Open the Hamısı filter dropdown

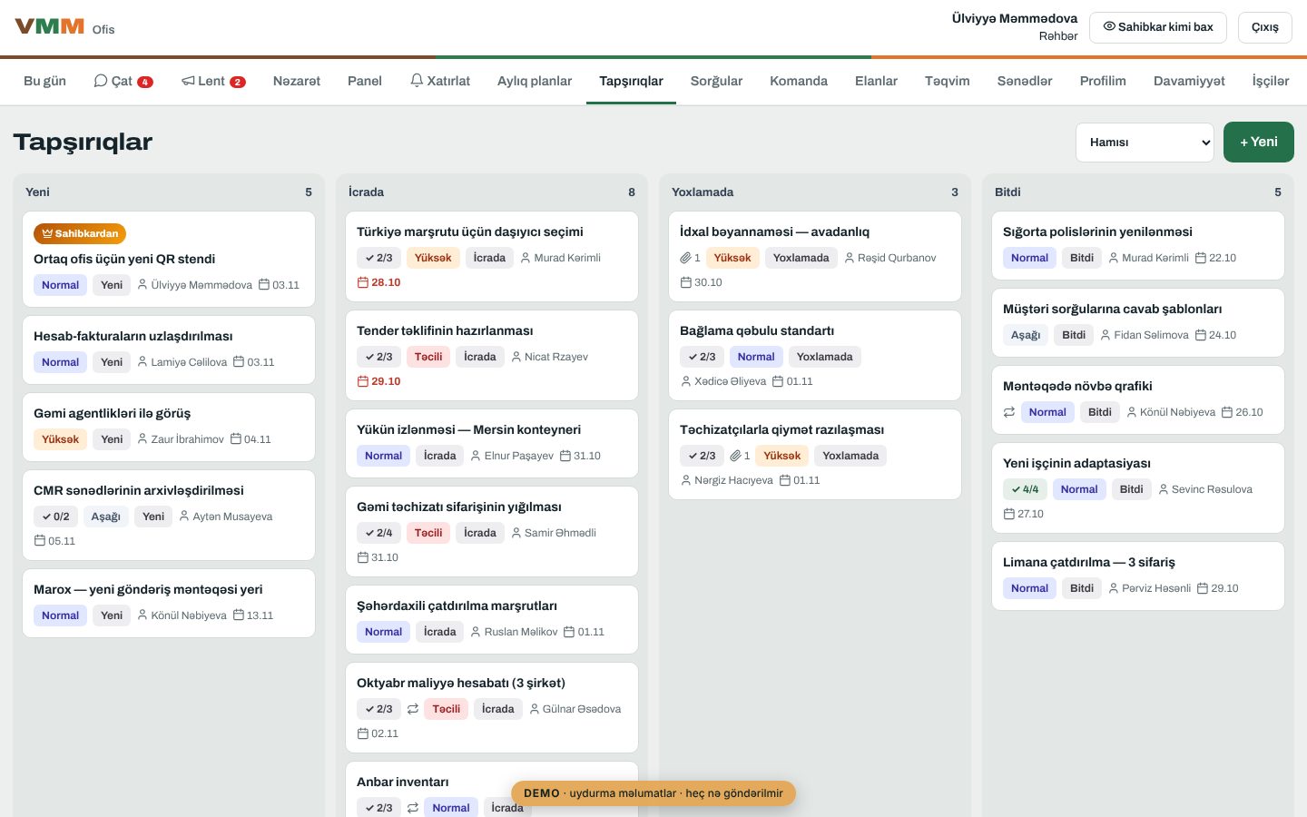pos(1145,143)
